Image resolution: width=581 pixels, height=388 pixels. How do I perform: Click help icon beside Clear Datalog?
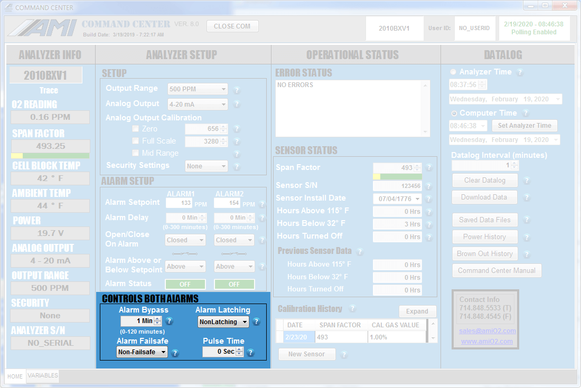[x=527, y=181]
